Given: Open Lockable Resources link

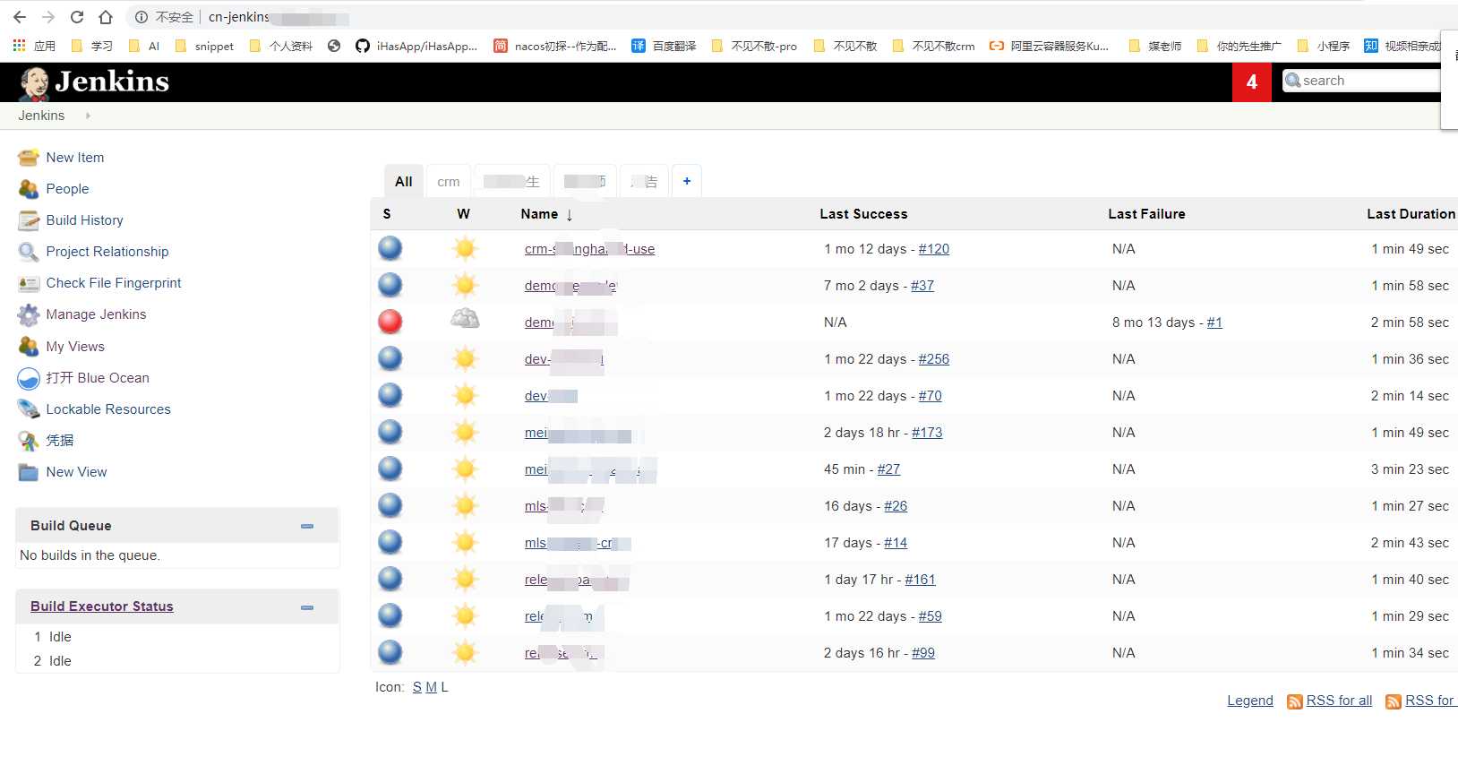Looking at the screenshot, I should tap(108, 409).
